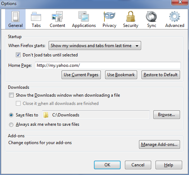This screenshot has width=189, height=175.
Task: Enable Show the Downloads window checkbox
Action: 11,95
